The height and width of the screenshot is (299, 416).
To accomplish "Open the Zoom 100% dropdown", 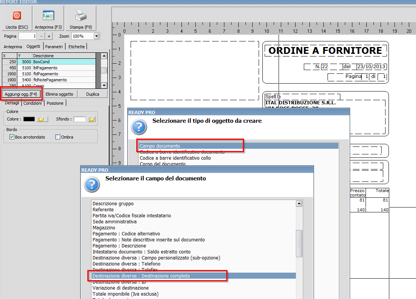I will click(x=97, y=36).
